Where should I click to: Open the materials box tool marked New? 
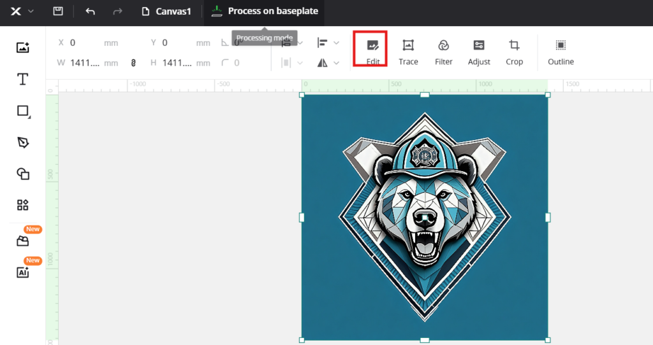click(22, 241)
